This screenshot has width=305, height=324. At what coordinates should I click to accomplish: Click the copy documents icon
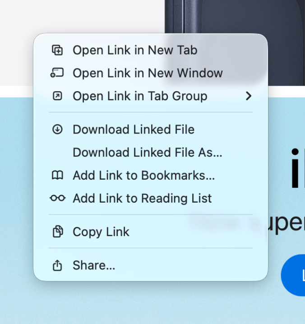[58, 231]
